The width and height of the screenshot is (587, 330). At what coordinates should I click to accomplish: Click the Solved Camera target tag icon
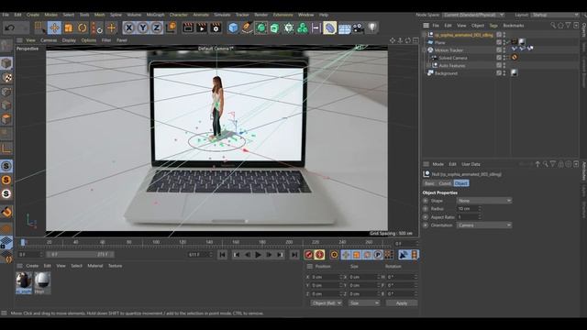pos(515,57)
